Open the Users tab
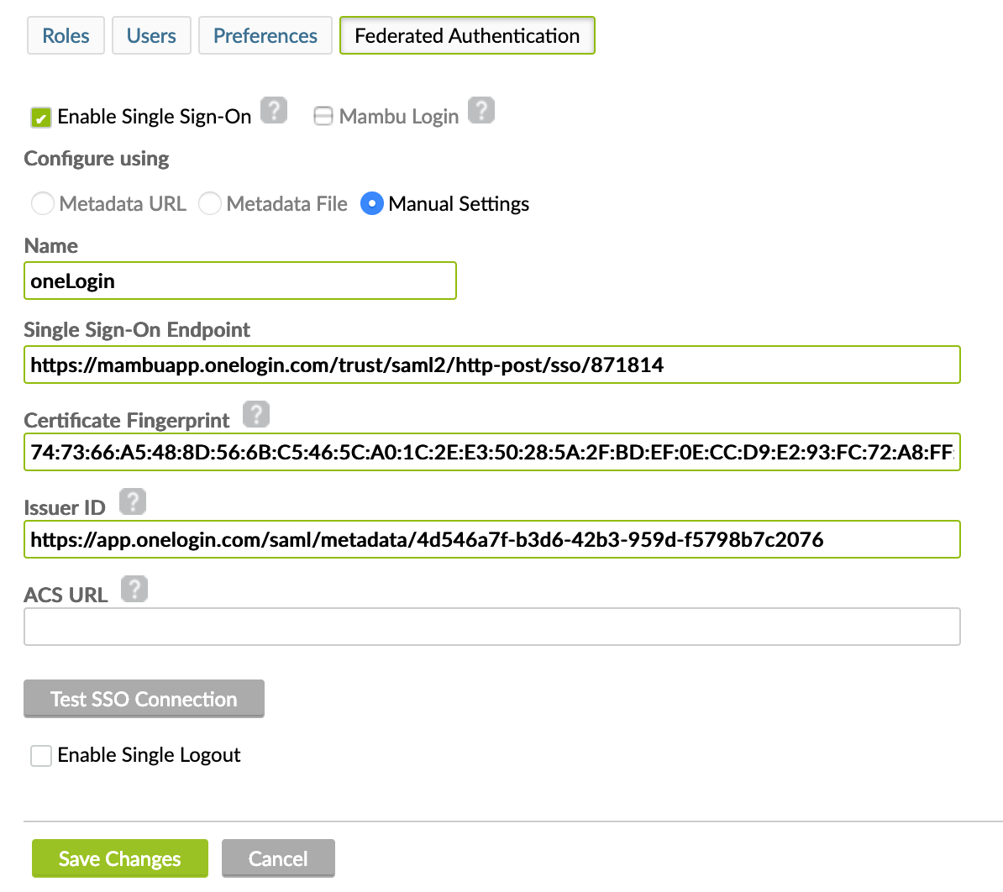This screenshot has width=1003, height=892. [151, 35]
